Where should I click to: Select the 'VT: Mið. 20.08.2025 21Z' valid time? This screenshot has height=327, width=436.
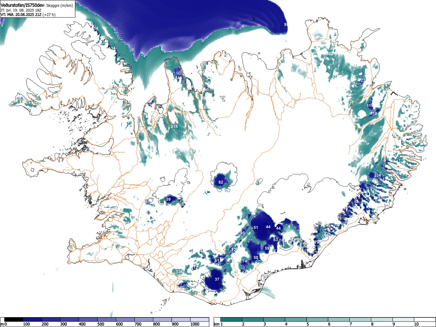tap(21, 15)
